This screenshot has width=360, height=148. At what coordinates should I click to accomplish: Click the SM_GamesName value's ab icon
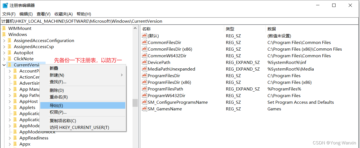(144, 109)
